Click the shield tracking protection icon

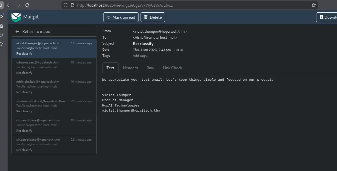(66, 5)
